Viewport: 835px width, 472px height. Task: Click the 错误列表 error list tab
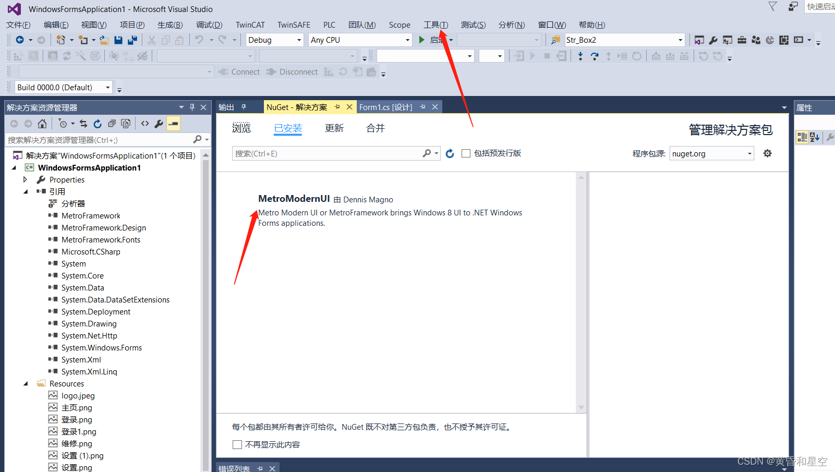tap(234, 468)
